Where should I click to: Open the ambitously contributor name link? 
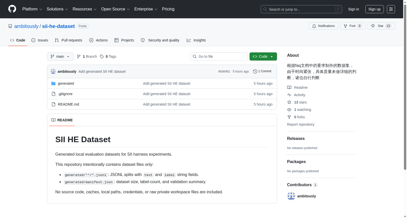(307, 196)
